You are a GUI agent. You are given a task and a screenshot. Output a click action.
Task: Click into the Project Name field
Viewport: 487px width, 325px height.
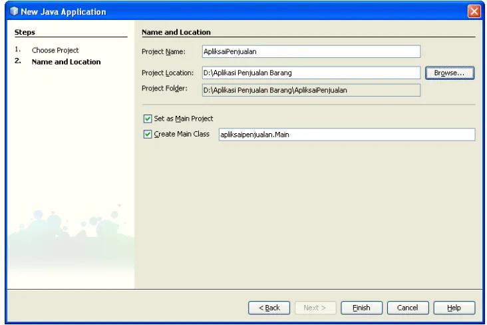pos(311,52)
